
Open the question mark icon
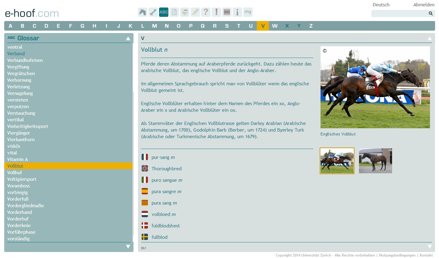(206, 12)
